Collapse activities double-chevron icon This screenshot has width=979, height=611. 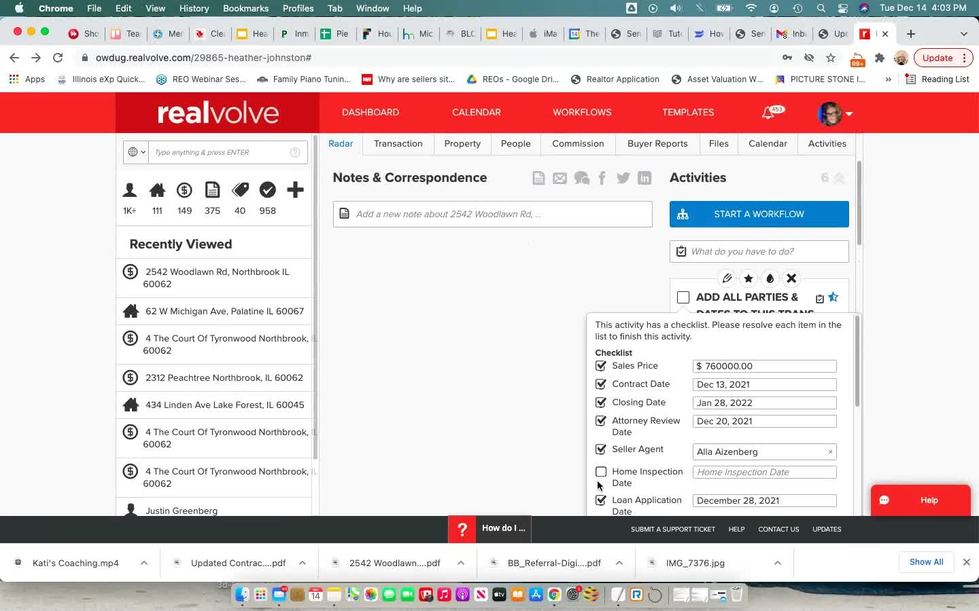[839, 178]
